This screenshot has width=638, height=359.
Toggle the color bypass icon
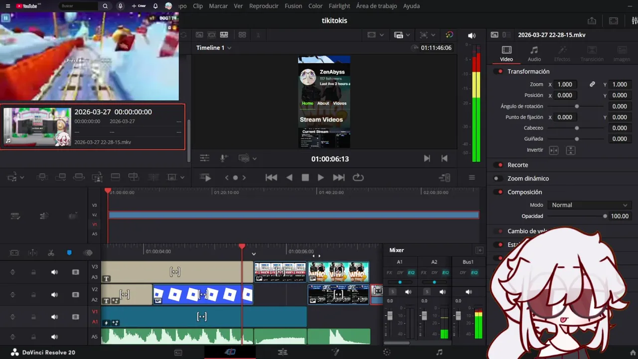point(449,35)
